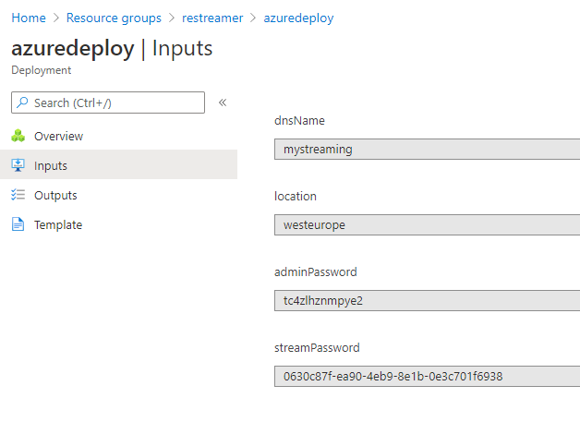Open the Template menu item
Viewport: 580px width, 434px height.
coord(58,225)
